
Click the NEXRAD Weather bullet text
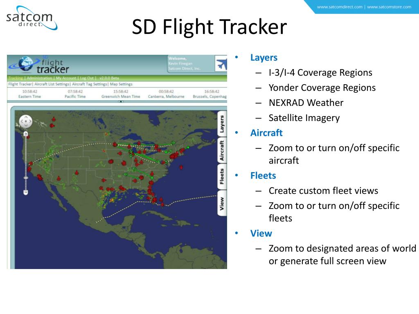pyautogui.click(x=306, y=103)
